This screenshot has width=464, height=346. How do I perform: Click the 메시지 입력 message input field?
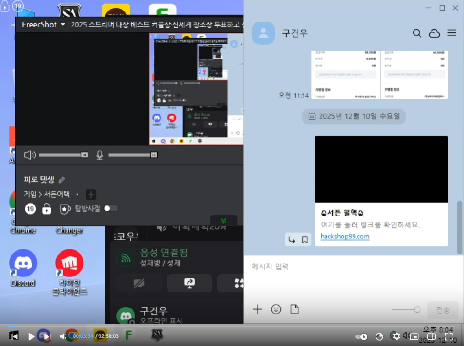pos(339,267)
